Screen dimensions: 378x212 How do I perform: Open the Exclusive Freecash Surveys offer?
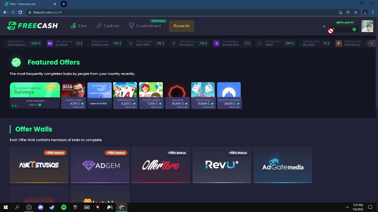(35, 95)
